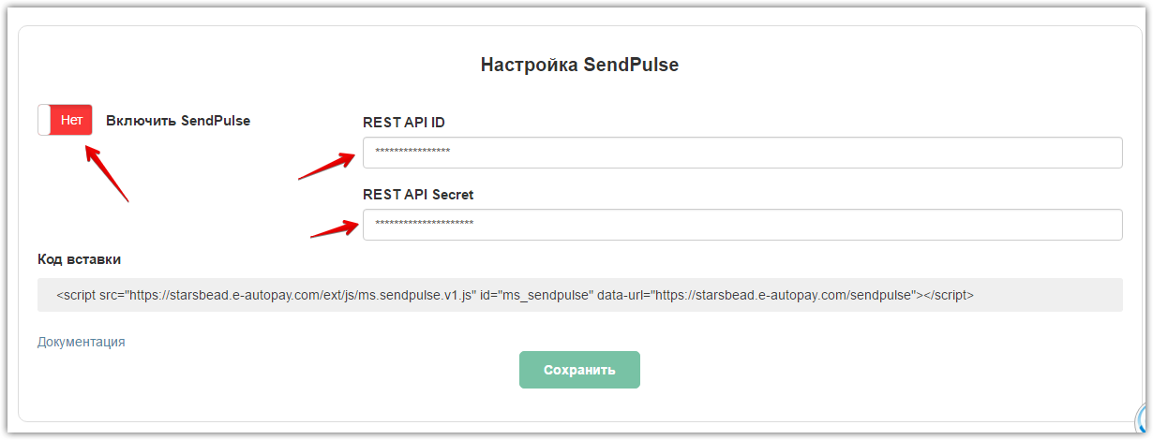The width and height of the screenshot is (1153, 440).
Task: Click the red Нет toggle label
Action: pyautogui.click(x=72, y=120)
